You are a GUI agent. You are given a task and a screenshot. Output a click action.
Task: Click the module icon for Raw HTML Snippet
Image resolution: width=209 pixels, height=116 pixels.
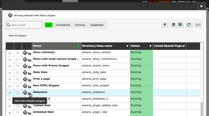[x=25, y=86]
